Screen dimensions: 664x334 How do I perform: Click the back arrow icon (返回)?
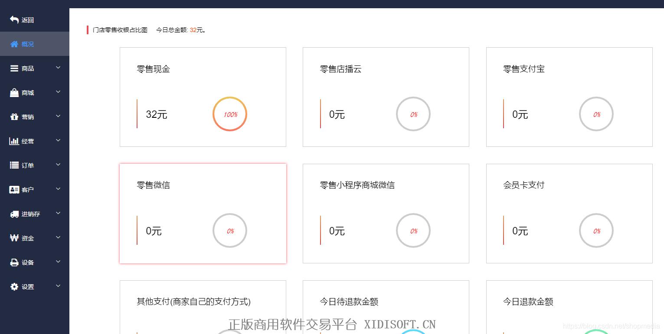[x=14, y=19]
